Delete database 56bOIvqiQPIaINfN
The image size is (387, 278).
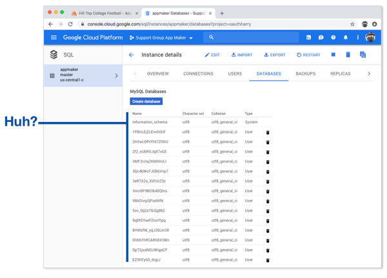click(268, 201)
